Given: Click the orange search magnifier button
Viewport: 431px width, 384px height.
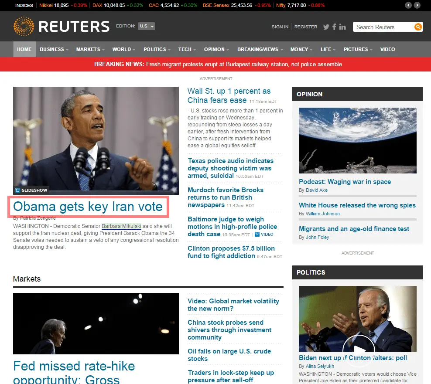Looking at the screenshot, I should (x=418, y=27).
